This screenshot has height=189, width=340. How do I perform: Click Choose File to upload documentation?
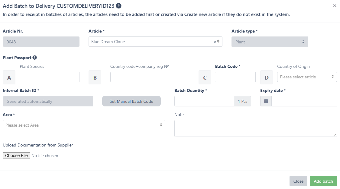point(16,156)
